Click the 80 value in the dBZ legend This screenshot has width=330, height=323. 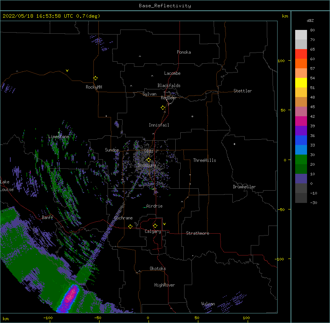(x=312, y=30)
